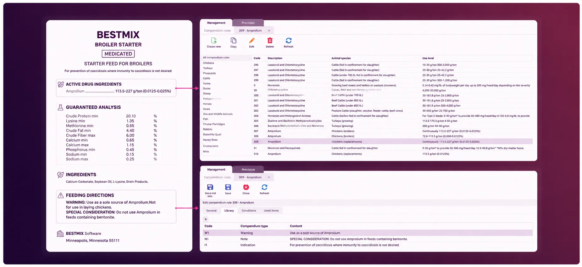Select Goats in the species list
This screenshot has width=582, height=267.
pos(206,109)
